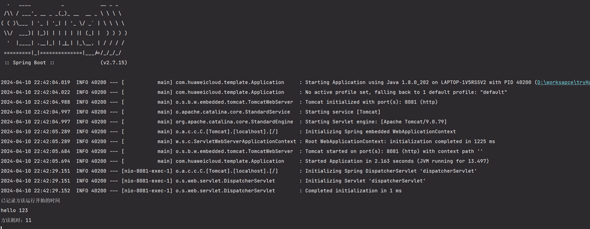Click "Initializing Servlet 'dispatcherServlet'" log line
590x229 pixels.
pyautogui.click(x=365, y=181)
